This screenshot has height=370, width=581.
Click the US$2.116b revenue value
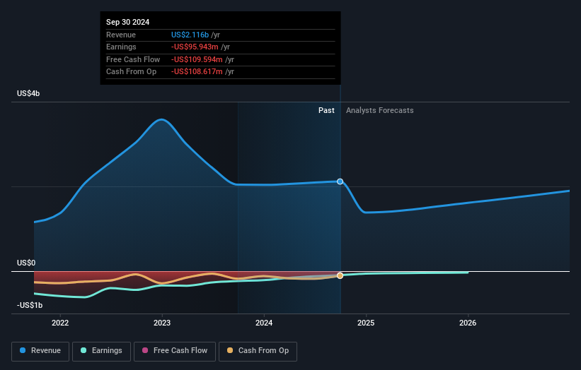tap(190, 35)
